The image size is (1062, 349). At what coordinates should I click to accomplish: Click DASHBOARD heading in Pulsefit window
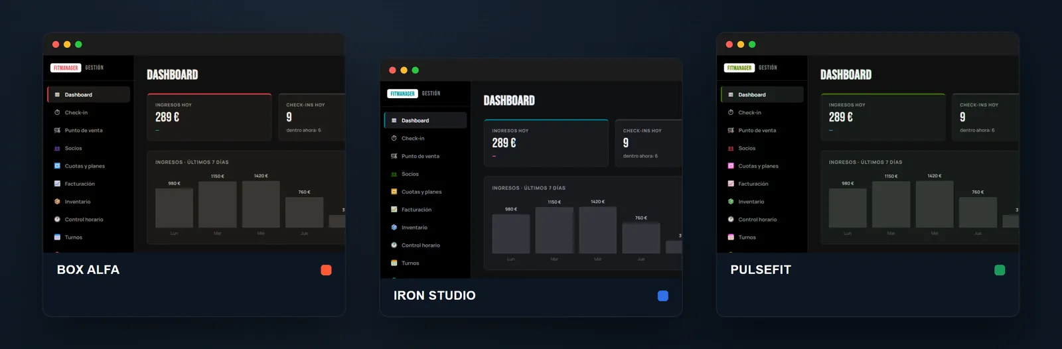[846, 75]
